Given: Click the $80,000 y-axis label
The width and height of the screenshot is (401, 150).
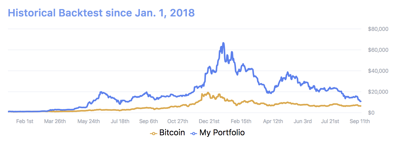Looking at the screenshot, I should click(377, 29).
